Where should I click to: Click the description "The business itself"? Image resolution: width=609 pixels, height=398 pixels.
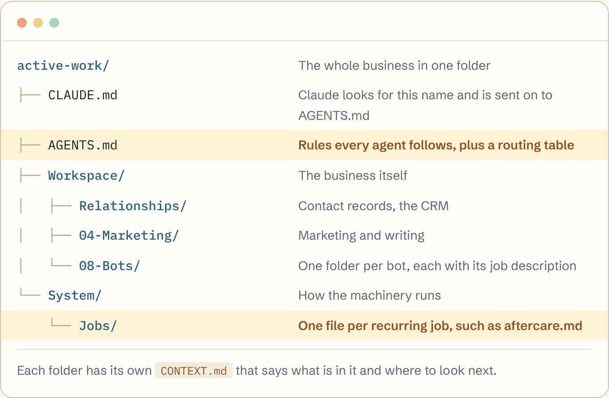[353, 176]
